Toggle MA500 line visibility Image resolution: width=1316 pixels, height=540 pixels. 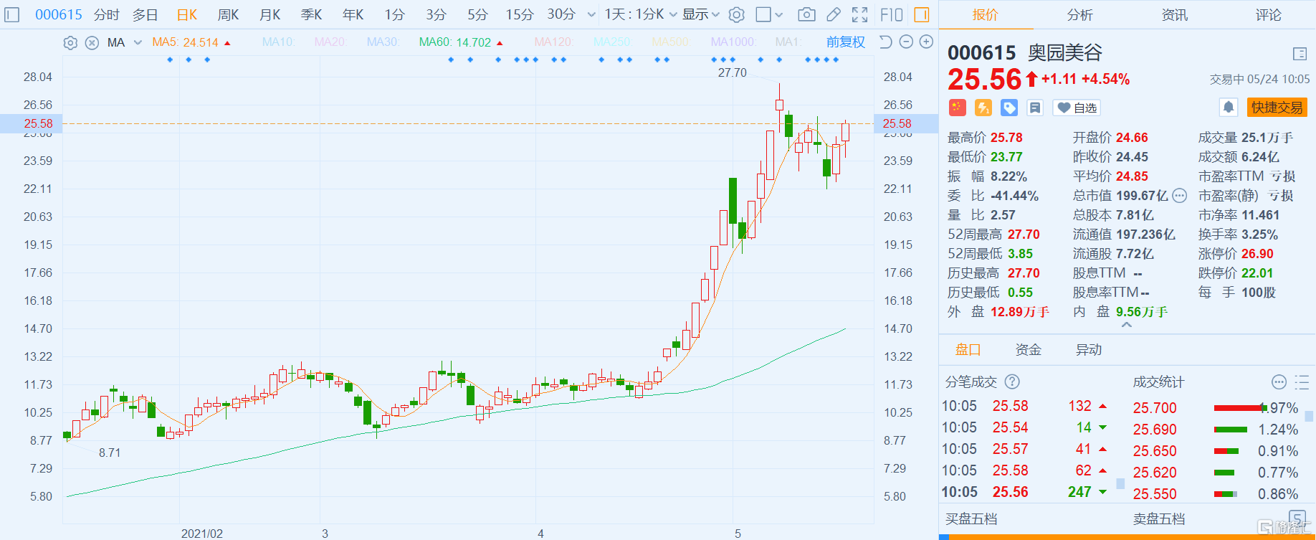point(670,42)
